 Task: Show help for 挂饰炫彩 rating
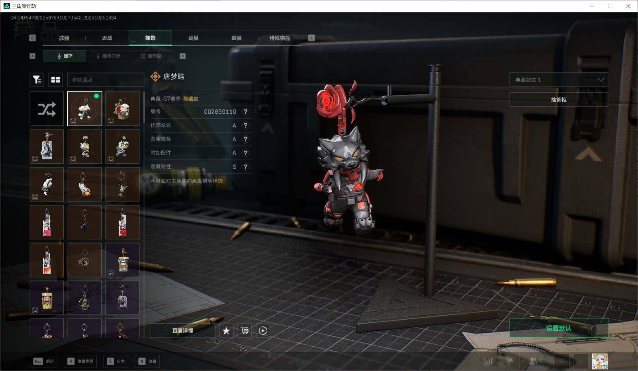tap(246, 125)
